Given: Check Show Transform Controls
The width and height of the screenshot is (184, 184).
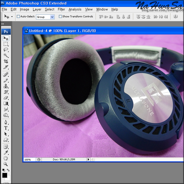Looking at the screenshot, I should point(60,17).
